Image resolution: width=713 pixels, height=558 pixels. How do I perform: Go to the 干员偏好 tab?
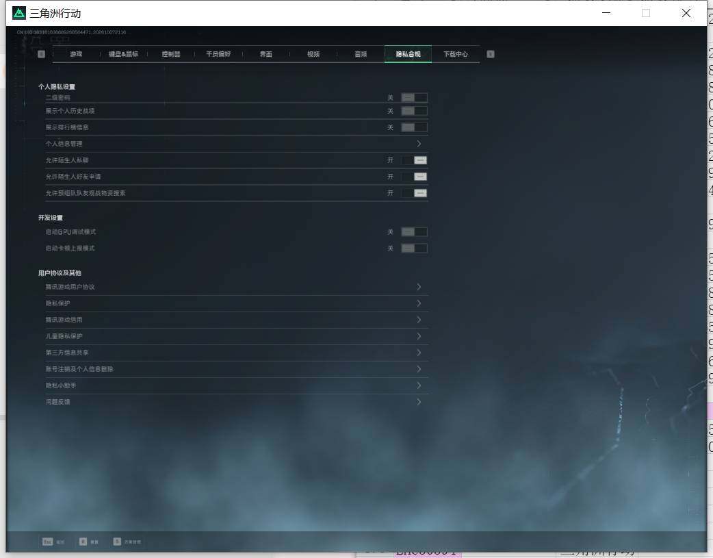(218, 54)
